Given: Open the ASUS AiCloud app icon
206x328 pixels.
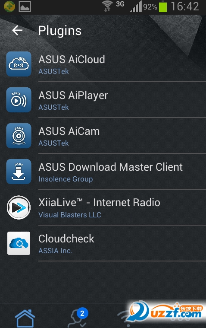Looking at the screenshot, I should click(x=19, y=64).
